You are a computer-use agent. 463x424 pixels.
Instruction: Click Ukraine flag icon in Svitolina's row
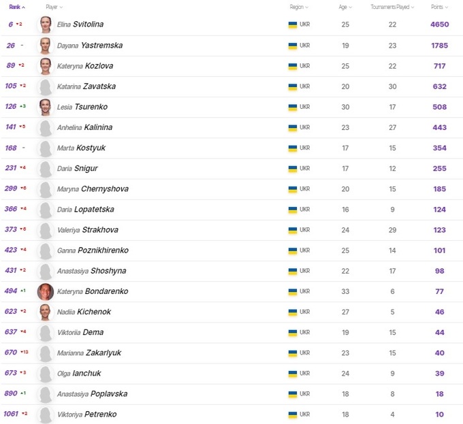(x=293, y=25)
